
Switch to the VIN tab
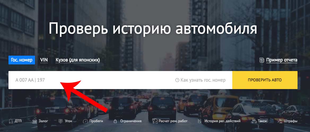click(44, 60)
